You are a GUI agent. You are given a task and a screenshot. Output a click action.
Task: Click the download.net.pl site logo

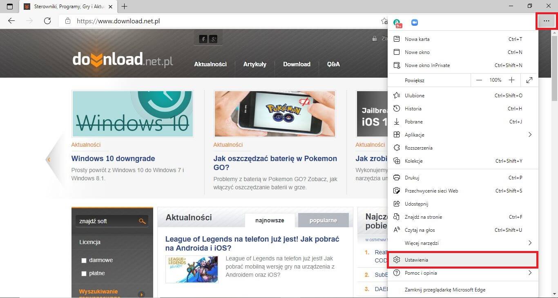point(123,59)
